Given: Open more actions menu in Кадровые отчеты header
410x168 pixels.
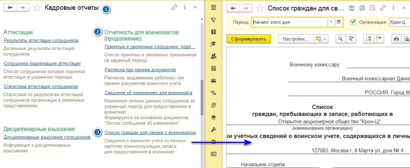Looking at the screenshot, I should pos(185,7).
